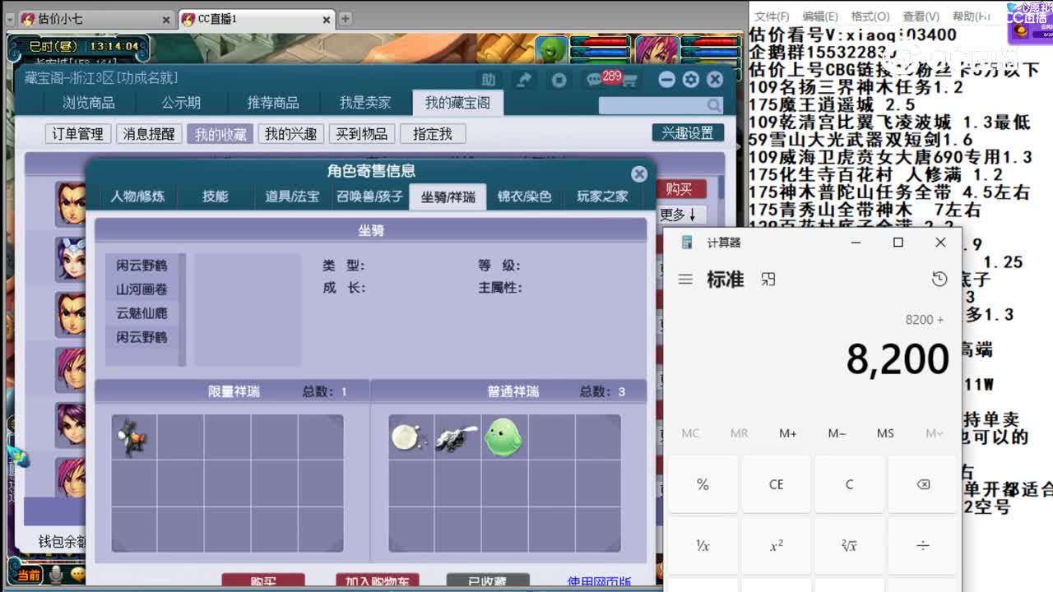Open browser tab list dropdown arrow
This screenshot has height=592, width=1053.
point(10,19)
